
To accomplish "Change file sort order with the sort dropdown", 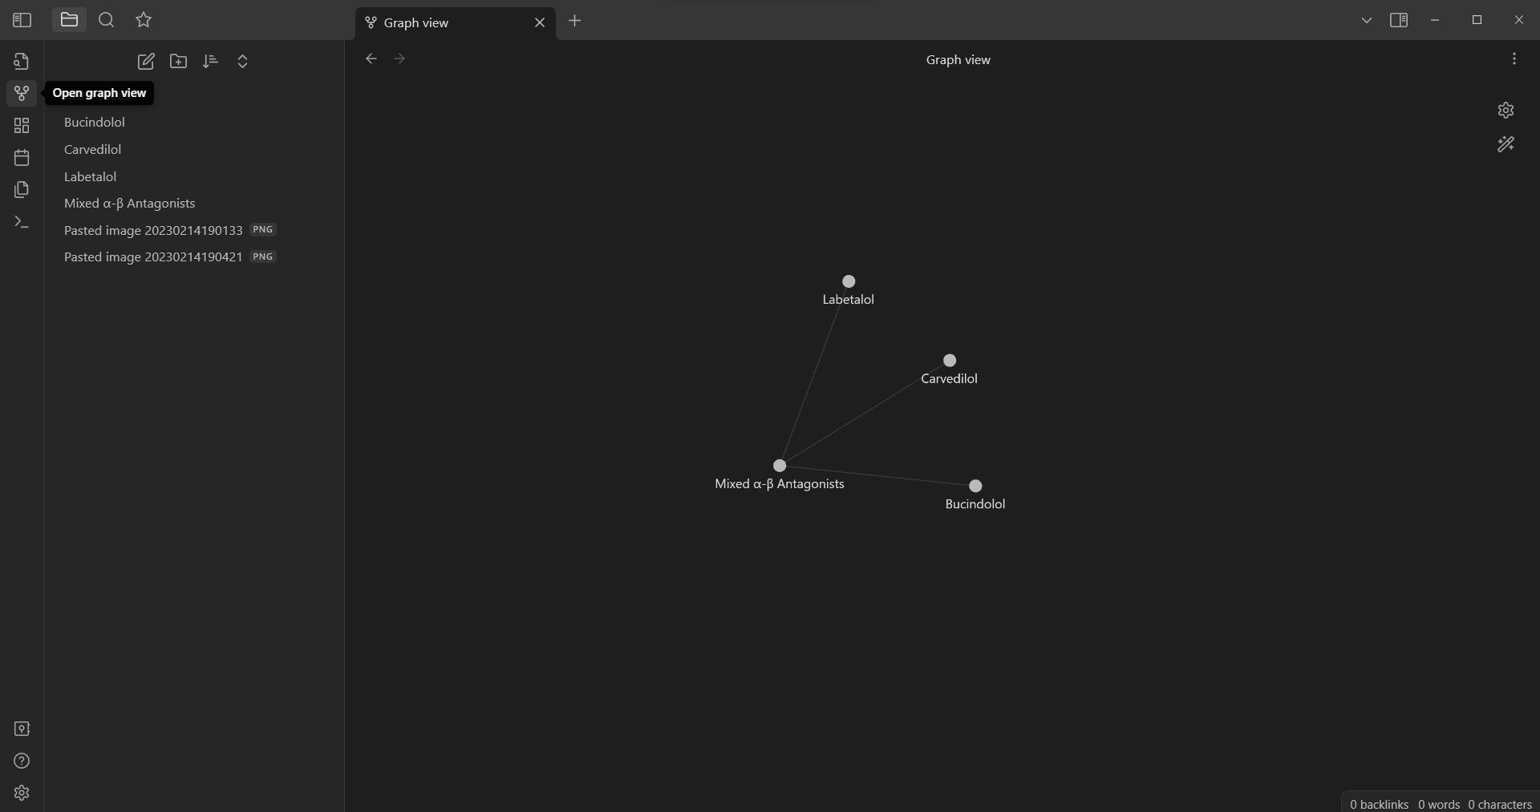I will pos(210,61).
